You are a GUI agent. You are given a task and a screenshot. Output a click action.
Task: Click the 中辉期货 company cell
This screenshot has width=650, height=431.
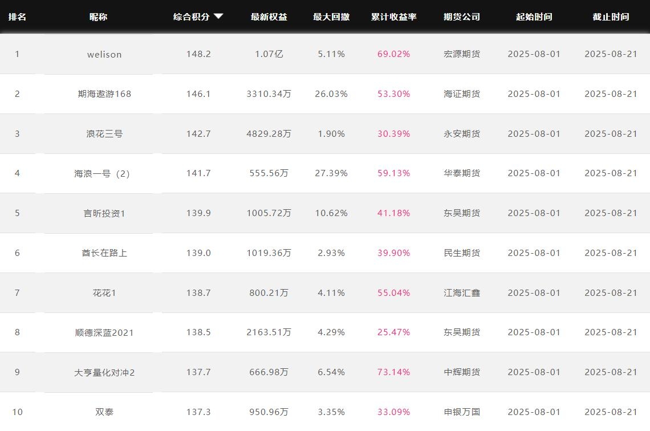[x=462, y=372]
